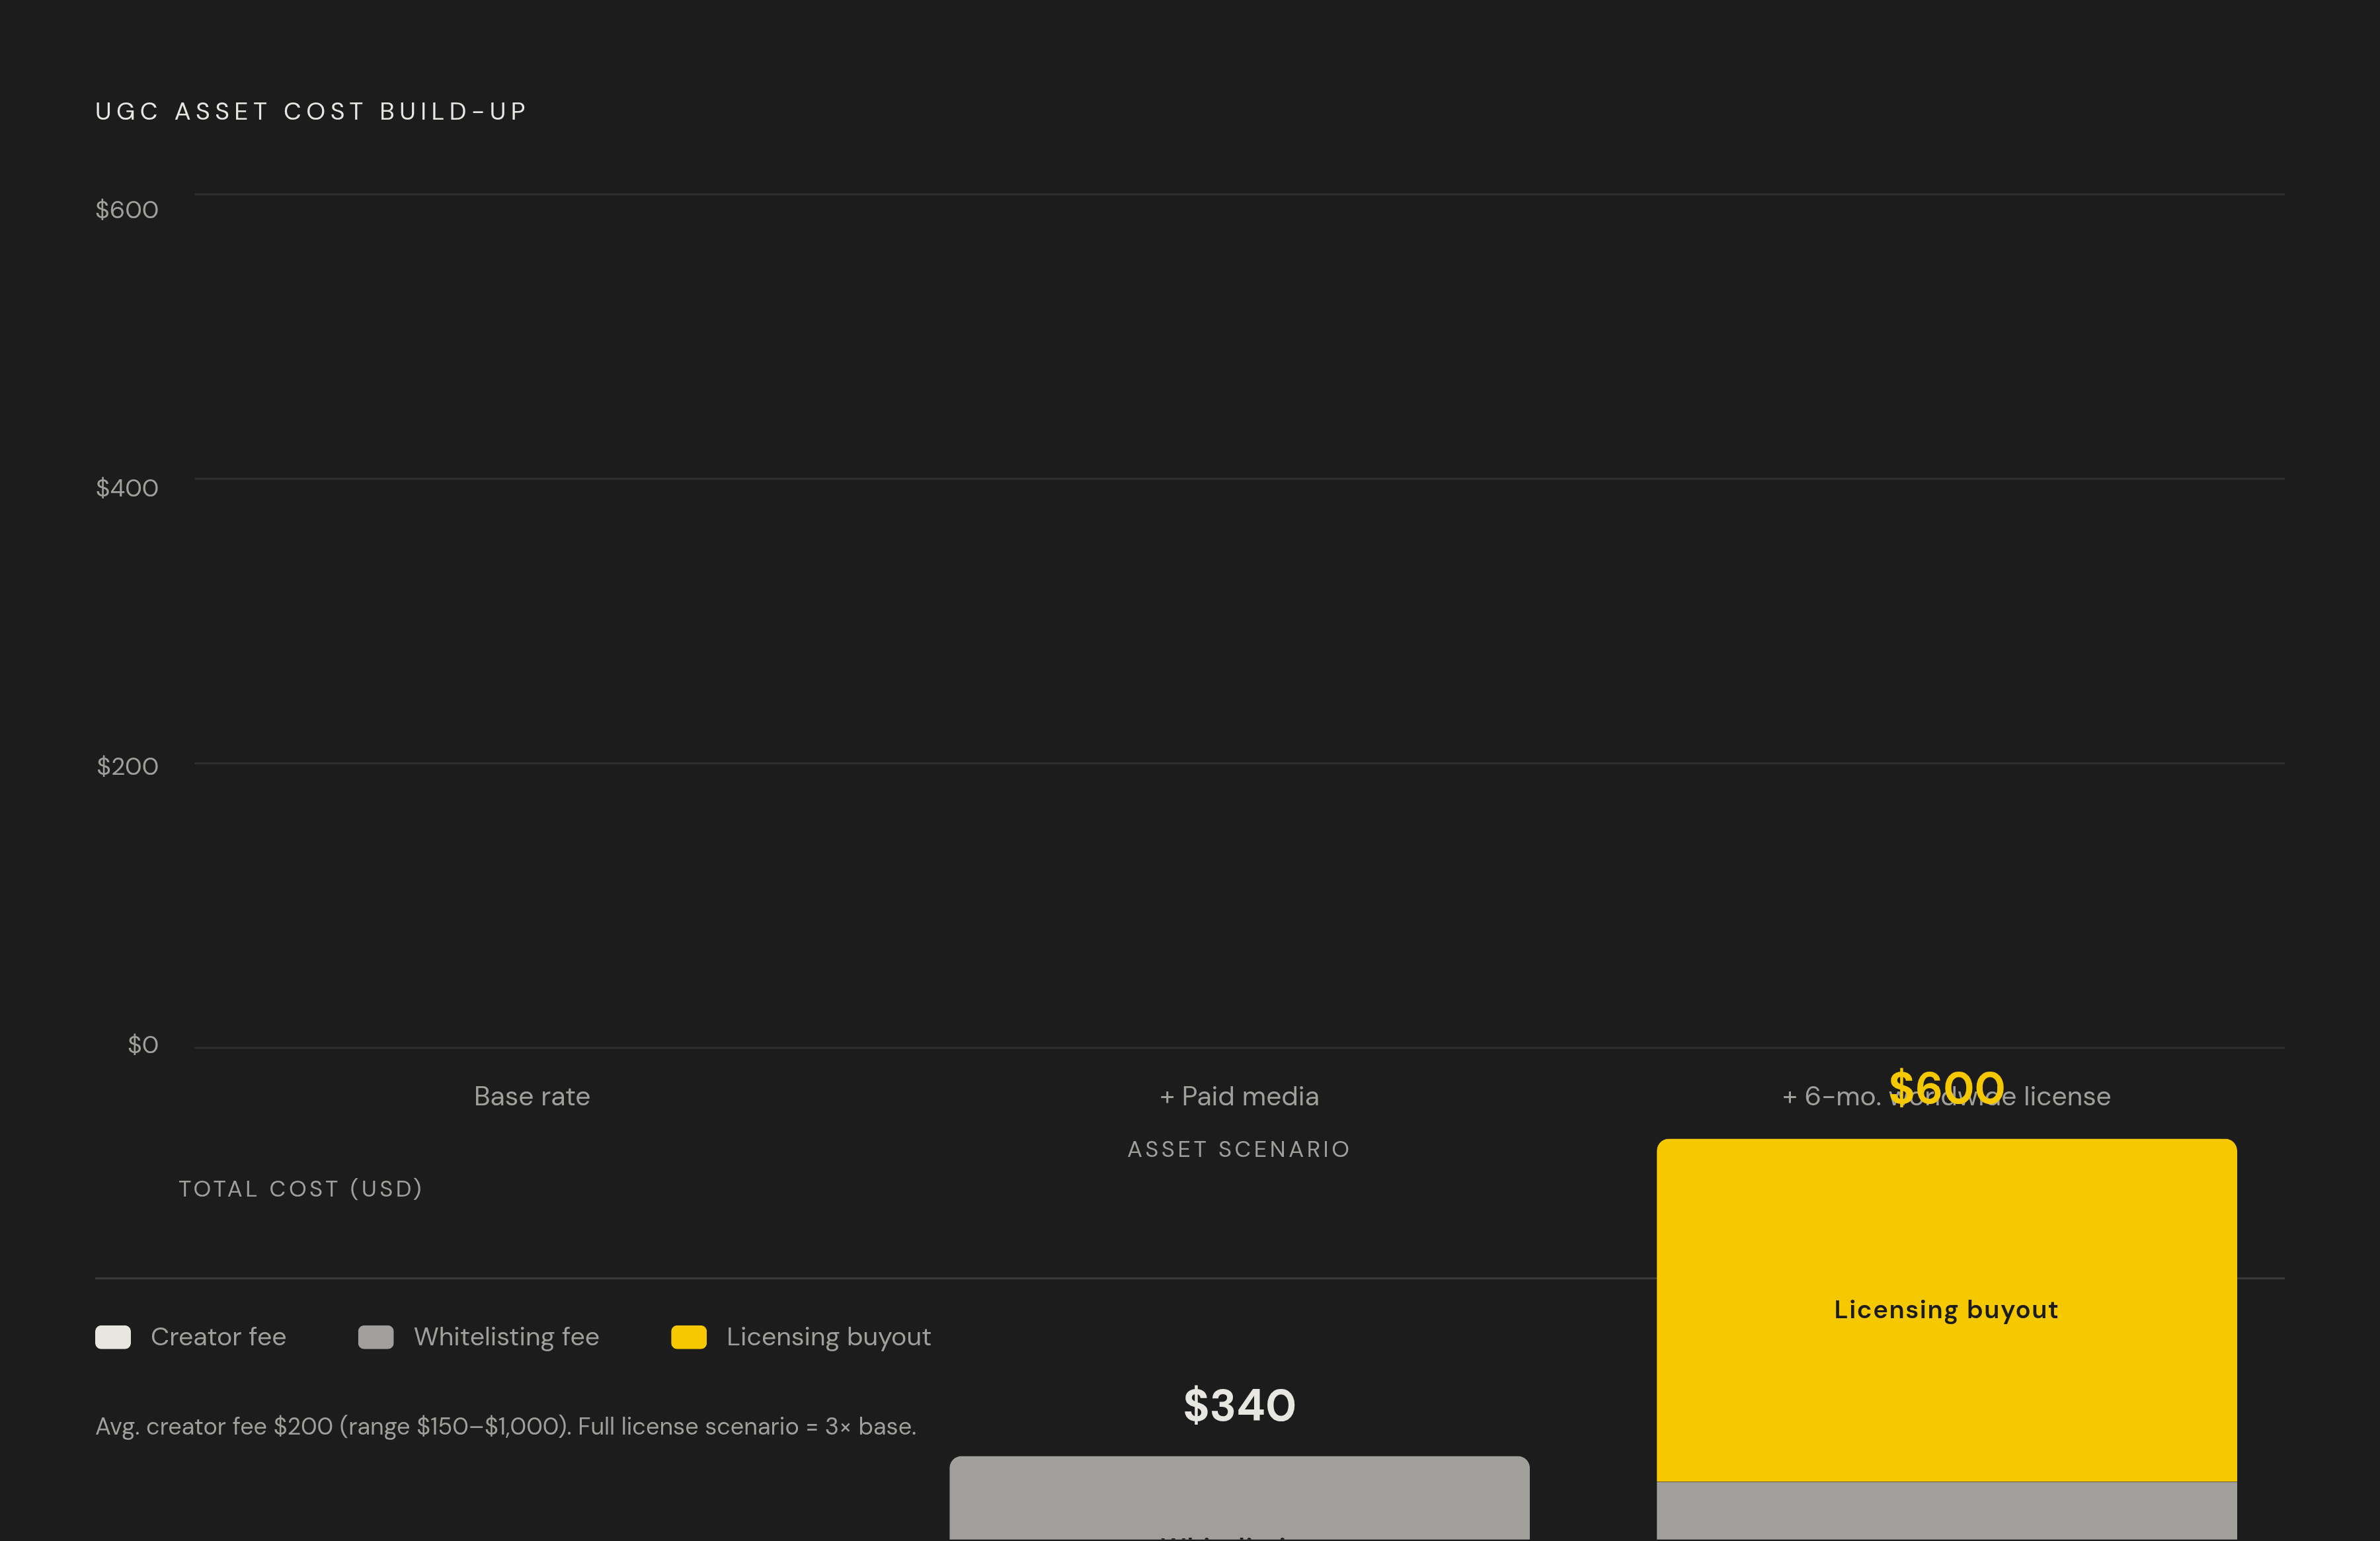Click the $400 y-axis tick label

tap(127, 487)
